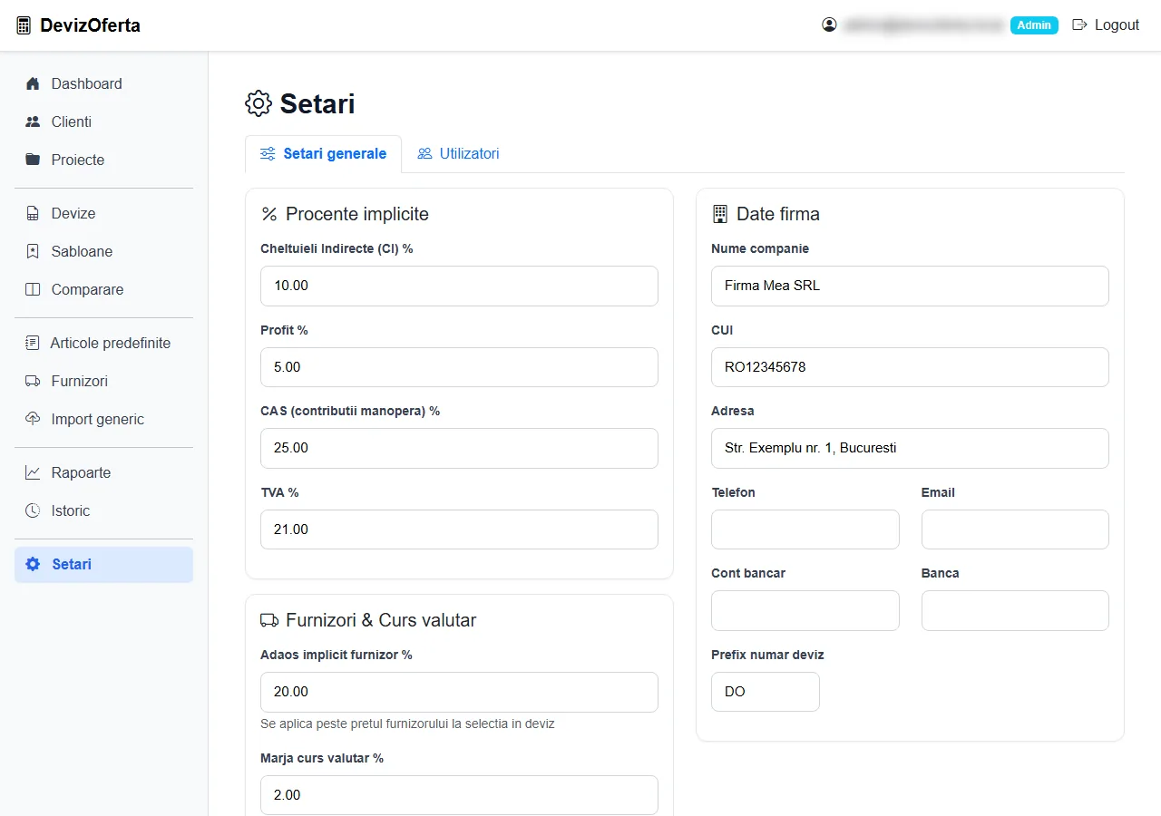Click the DevizOferta calculator logo icon

coord(24,25)
